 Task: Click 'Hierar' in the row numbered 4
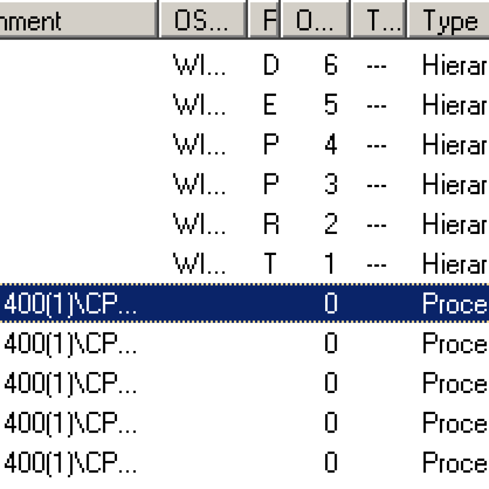click(455, 144)
